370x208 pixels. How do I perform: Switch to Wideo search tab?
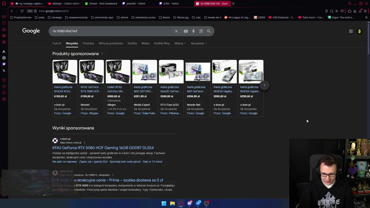click(x=145, y=43)
